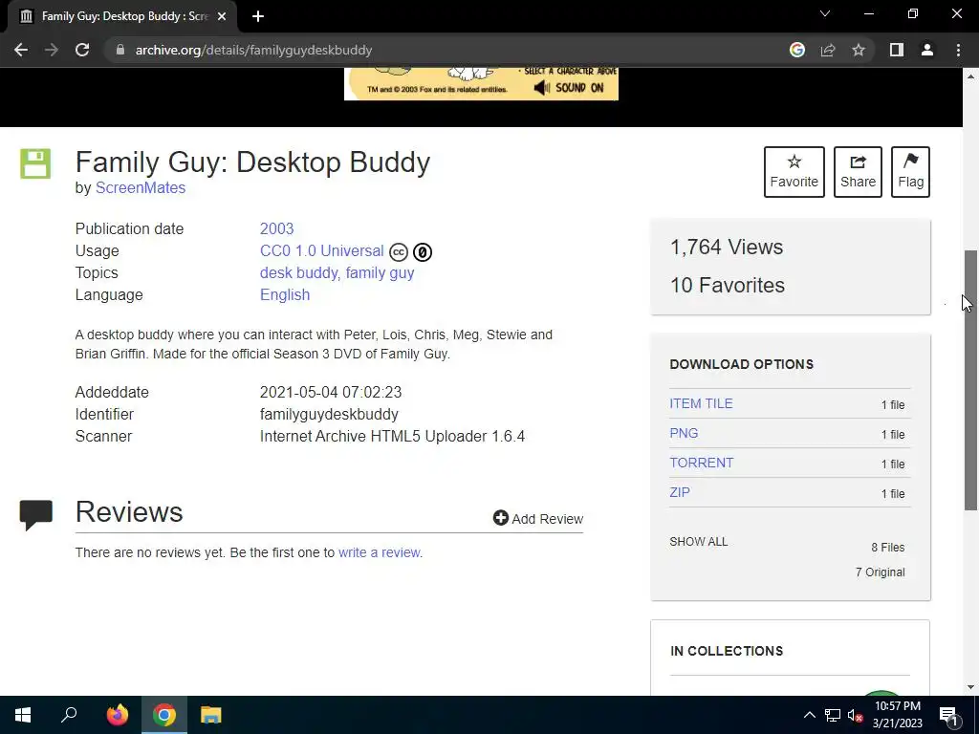
Task: Select the Family Guy: Desktop Buddy tab
Action: (x=122, y=16)
